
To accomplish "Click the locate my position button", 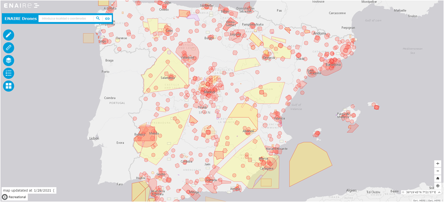I will 438,186.
